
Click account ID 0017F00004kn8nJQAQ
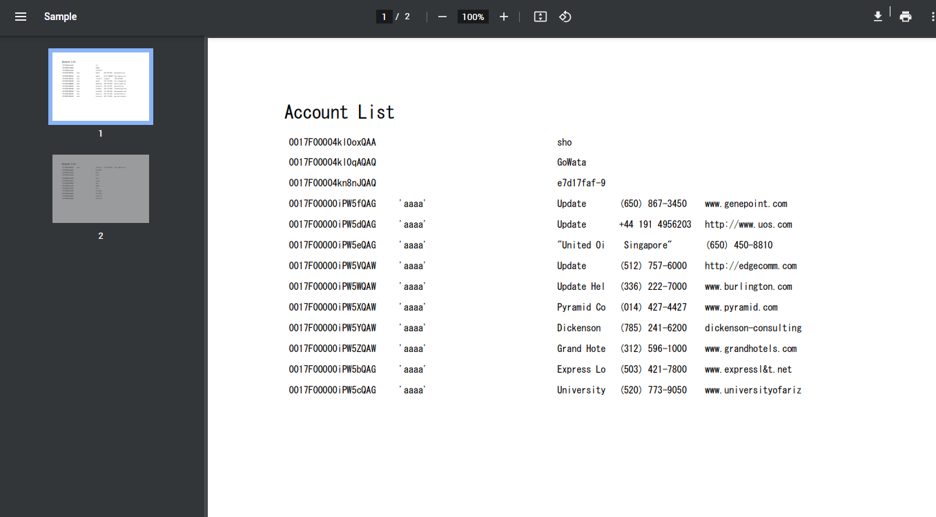coord(333,183)
